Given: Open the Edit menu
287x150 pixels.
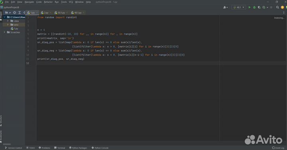Looking at the screenshot, I should 13,2.
